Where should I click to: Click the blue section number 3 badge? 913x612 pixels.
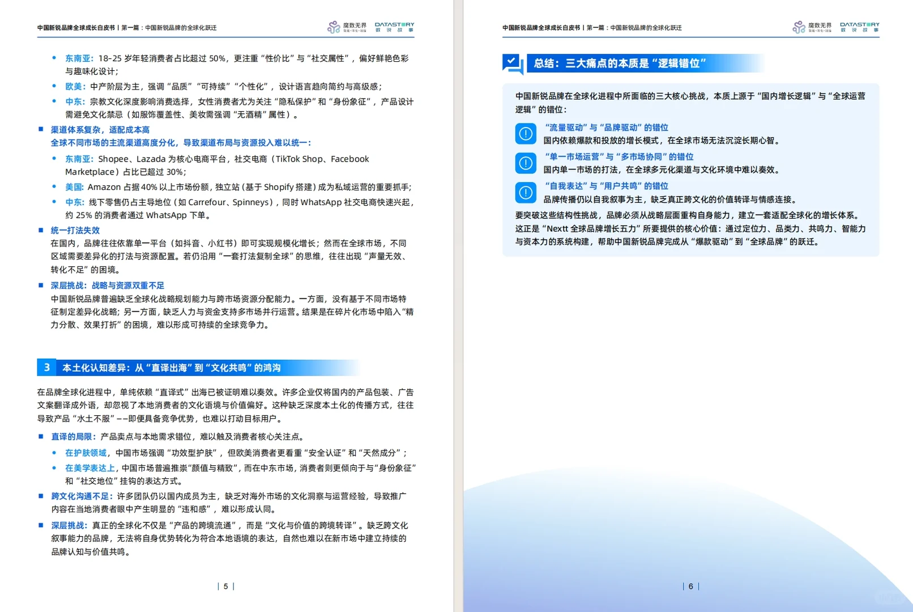46,367
